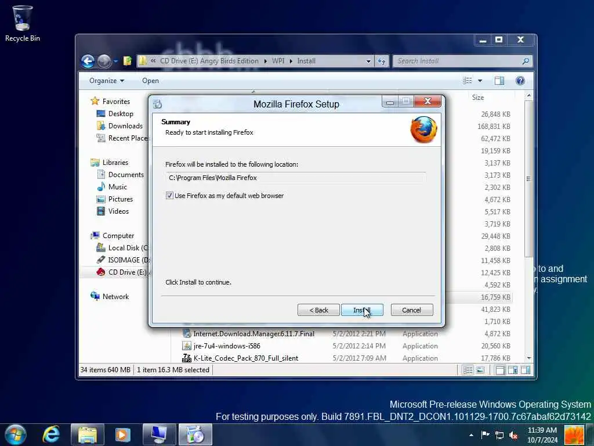Image resolution: width=594 pixels, height=446 pixels.
Task: Open Local Disk (C:) in navigation pane
Action: tap(123, 247)
